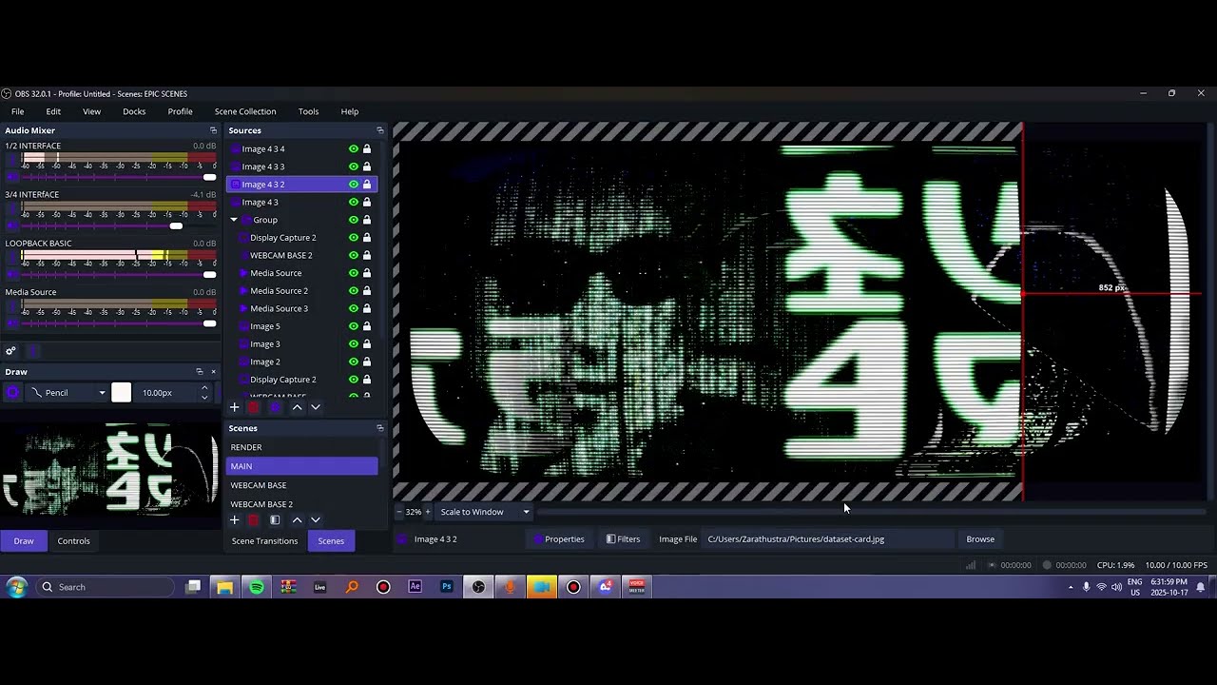Hide the Media Source 2 source
Viewport: 1217px width, 685px height.
pyautogui.click(x=354, y=291)
